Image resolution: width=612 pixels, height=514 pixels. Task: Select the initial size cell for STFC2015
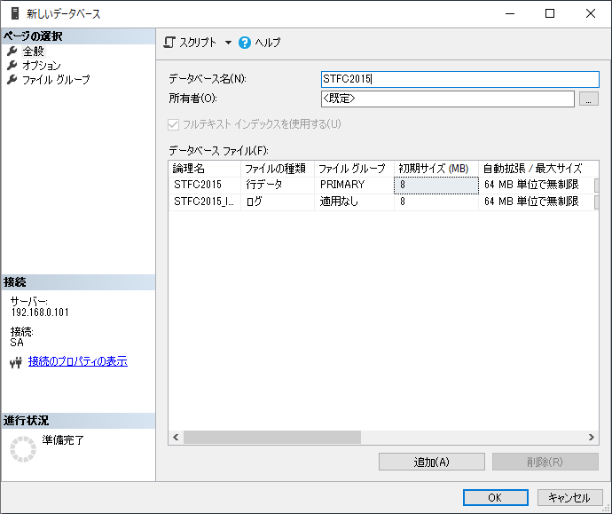click(435, 185)
